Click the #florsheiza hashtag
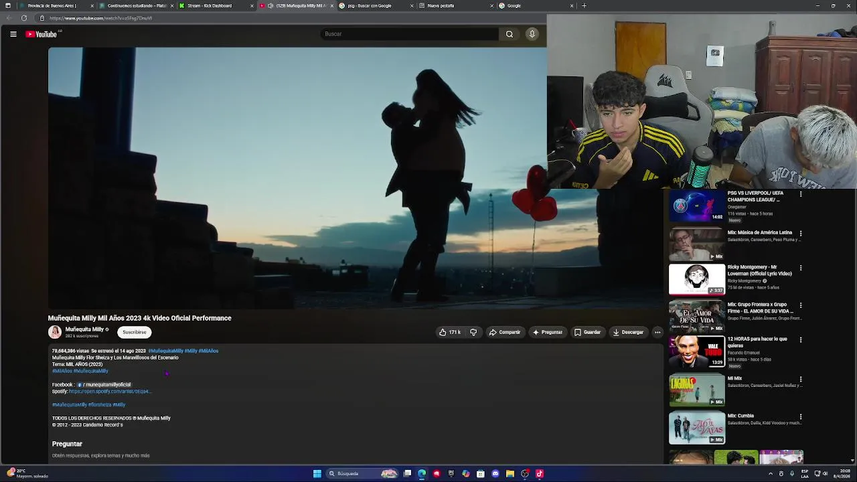The height and width of the screenshot is (482, 857). pos(100,405)
